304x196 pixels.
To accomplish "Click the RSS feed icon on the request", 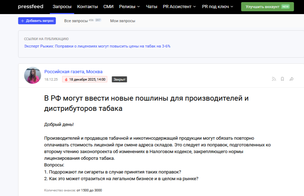I will [x=274, y=79].
